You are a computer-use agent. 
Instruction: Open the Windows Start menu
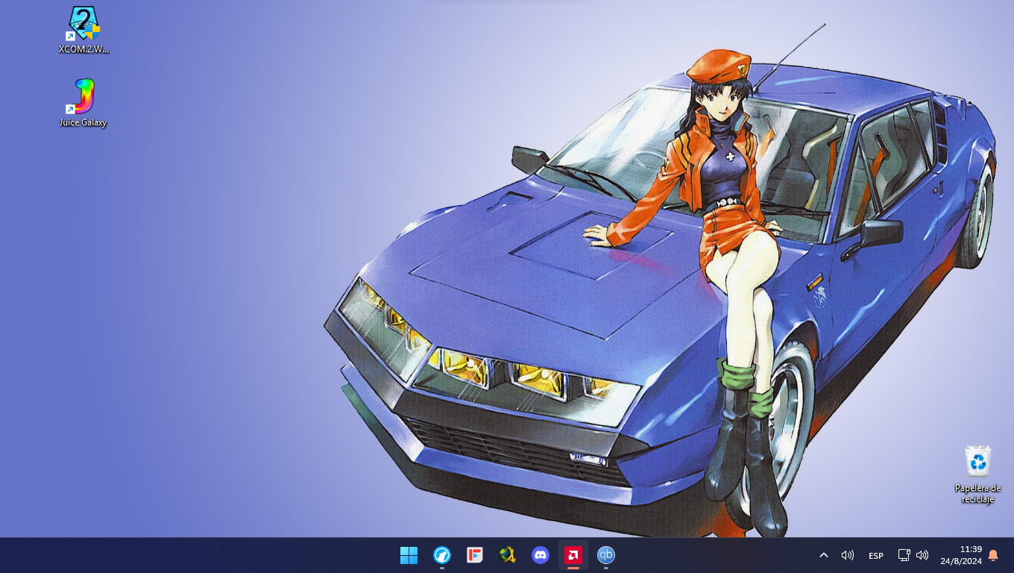pos(409,555)
